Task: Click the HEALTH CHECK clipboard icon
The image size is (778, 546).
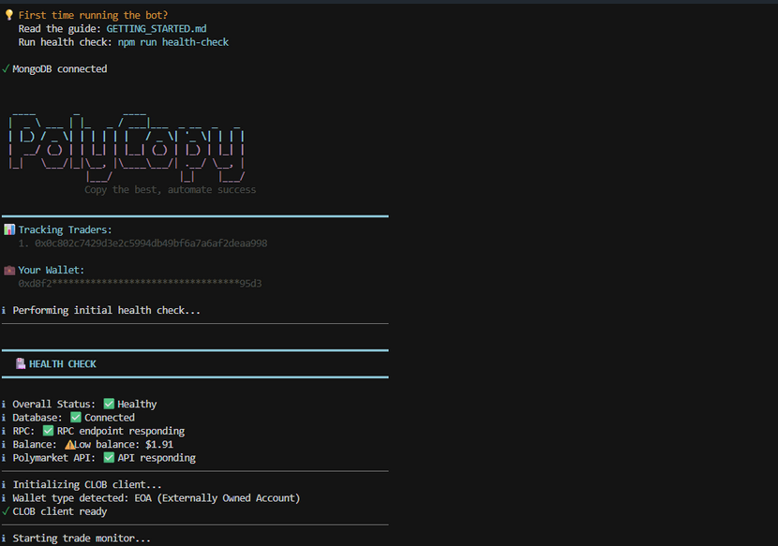Action: pyautogui.click(x=20, y=363)
